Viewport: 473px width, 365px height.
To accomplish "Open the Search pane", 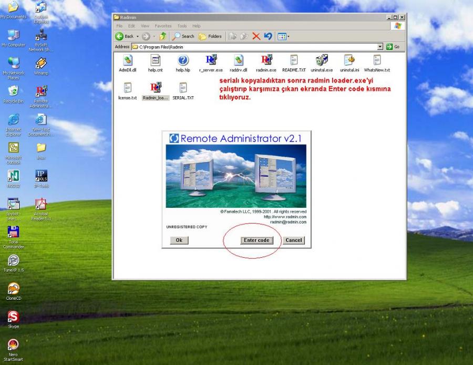I will pos(183,36).
